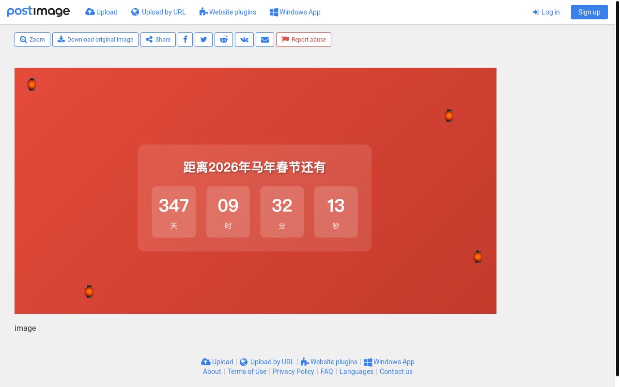Share the image on Twitter
This screenshot has width=620, height=387.
(x=203, y=40)
